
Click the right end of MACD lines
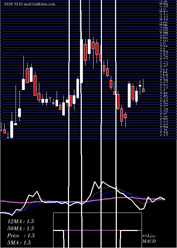164,199
